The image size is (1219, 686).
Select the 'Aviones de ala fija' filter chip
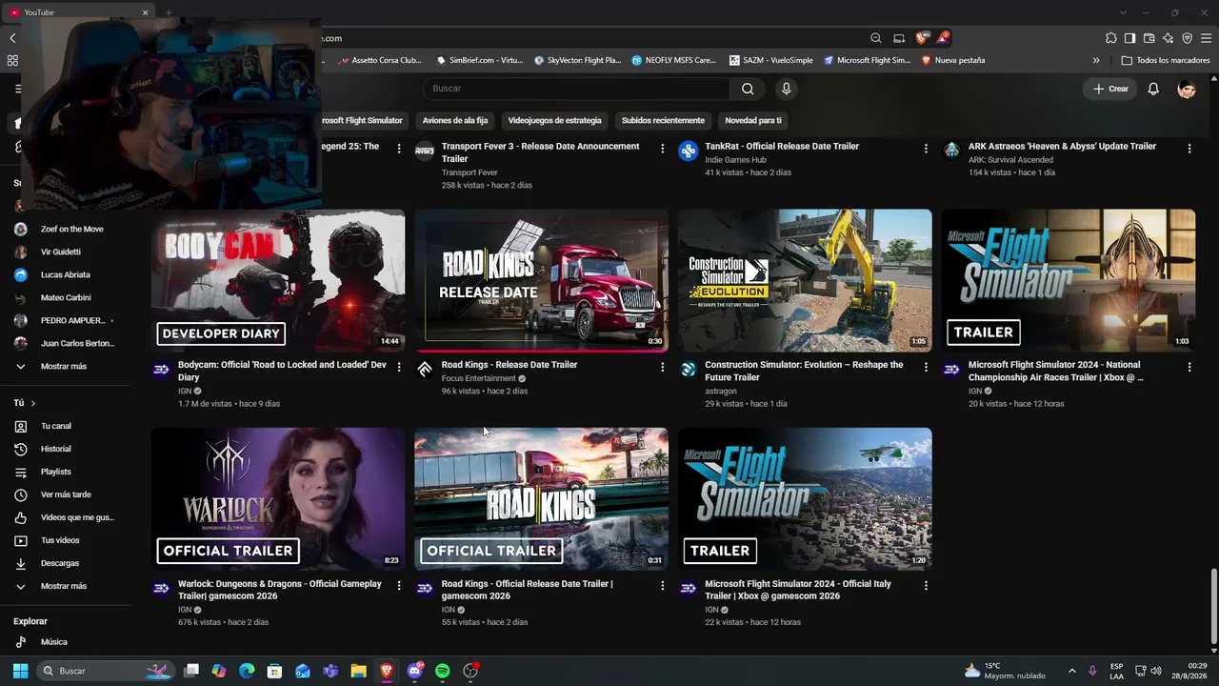coord(455,121)
